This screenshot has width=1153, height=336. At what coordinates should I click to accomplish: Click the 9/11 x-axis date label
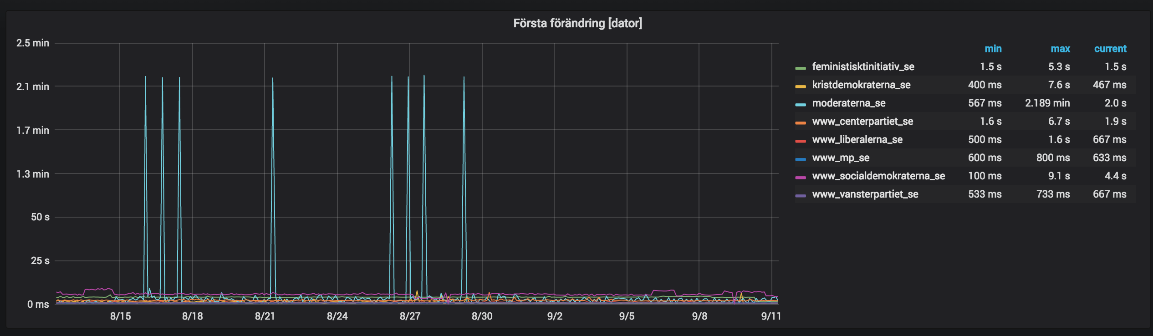click(x=771, y=316)
